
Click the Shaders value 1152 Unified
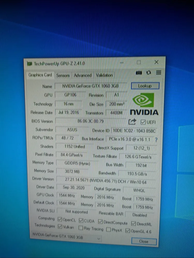point(74,147)
